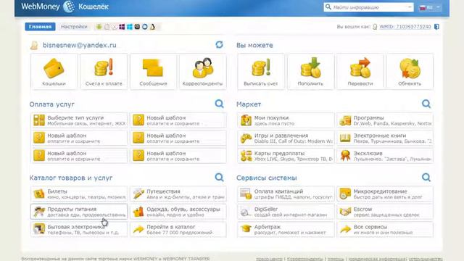The image size is (464, 261).
Task: Click the WebMoney Кошелёк logo
Action: click(x=65, y=7)
